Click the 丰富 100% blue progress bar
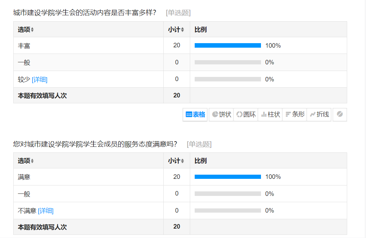The width and height of the screenshot is (366, 238). (x=228, y=46)
